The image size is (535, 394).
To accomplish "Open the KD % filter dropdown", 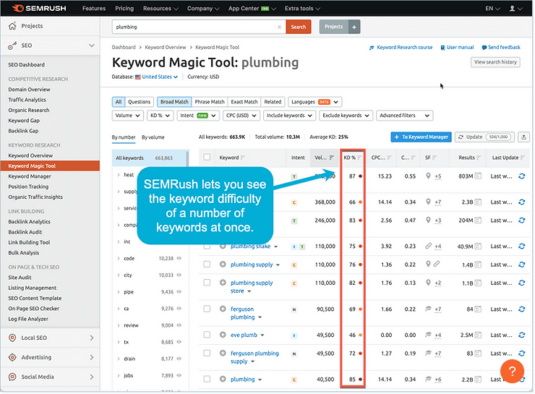I will (160, 116).
